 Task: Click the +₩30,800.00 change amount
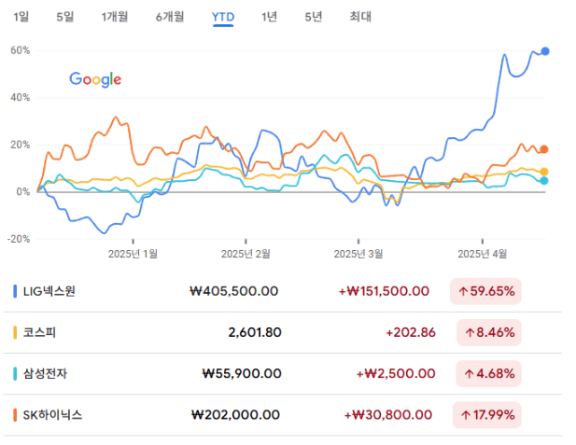388,415
